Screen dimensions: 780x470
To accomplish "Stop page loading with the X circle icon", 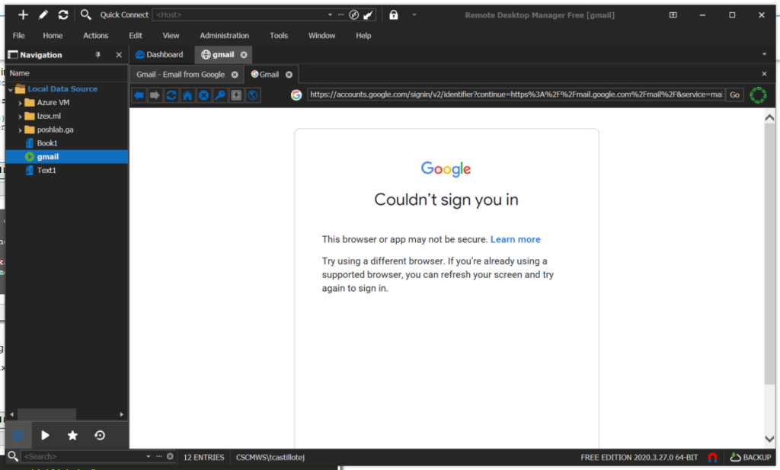I will [x=203, y=94].
